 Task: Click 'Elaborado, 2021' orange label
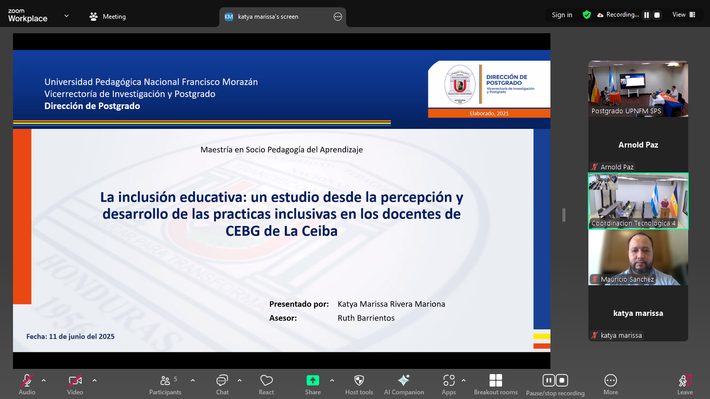click(x=489, y=113)
